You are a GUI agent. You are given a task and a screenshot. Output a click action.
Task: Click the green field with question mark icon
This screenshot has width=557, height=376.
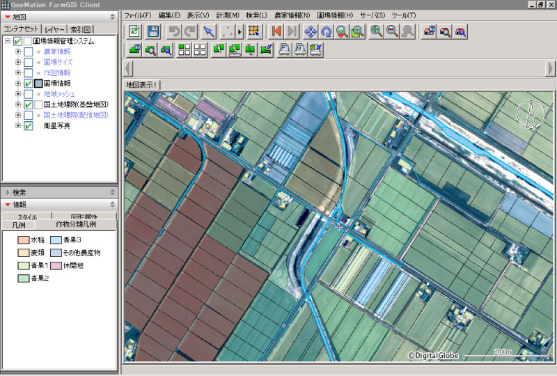pos(134,49)
